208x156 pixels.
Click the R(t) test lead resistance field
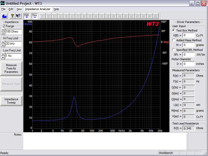coord(189,128)
